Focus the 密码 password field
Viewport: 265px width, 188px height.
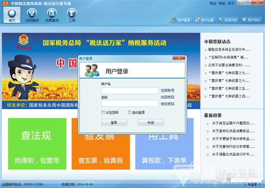[130, 103]
